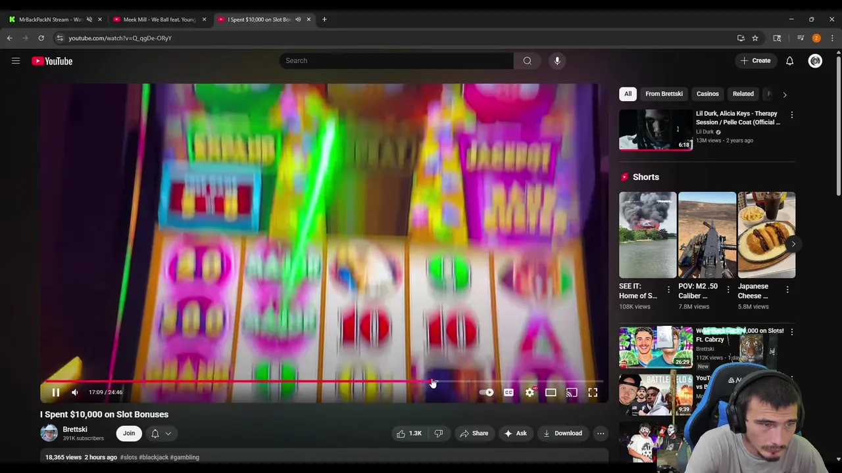The image size is (842, 473).
Task: Open browser extensions icon
Action: [x=777, y=38]
